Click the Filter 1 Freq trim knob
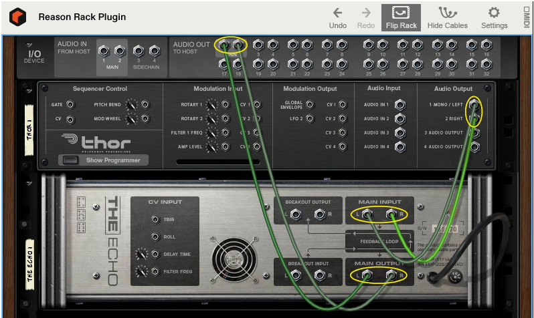Viewport: 534px width, 318px height. click(x=211, y=133)
